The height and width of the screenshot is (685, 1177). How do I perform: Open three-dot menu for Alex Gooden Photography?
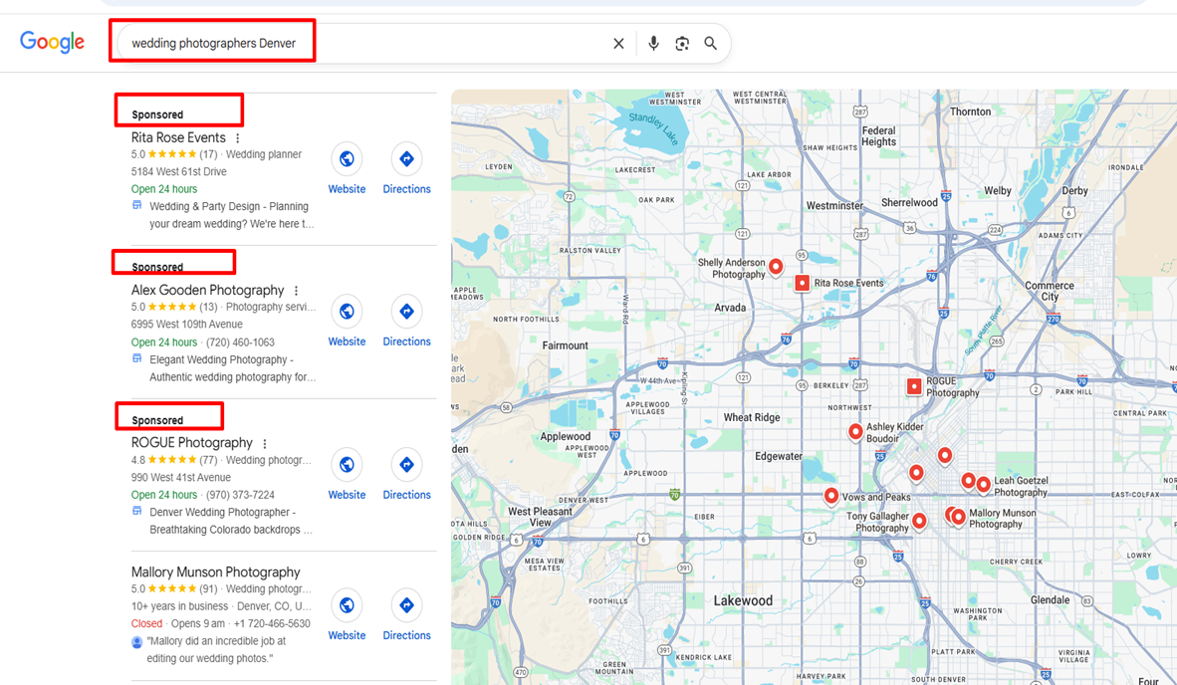(296, 291)
